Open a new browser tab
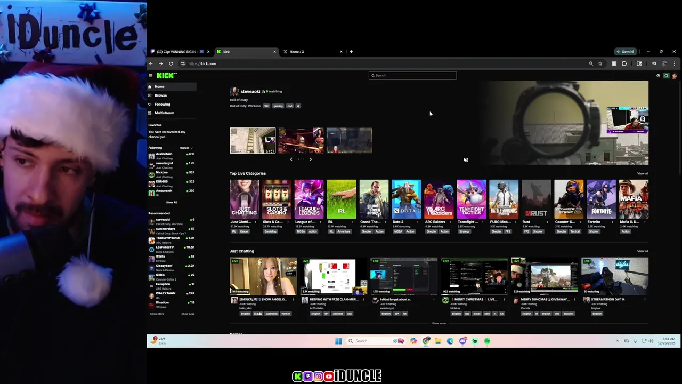This screenshot has height=384, width=682. pyautogui.click(x=351, y=52)
